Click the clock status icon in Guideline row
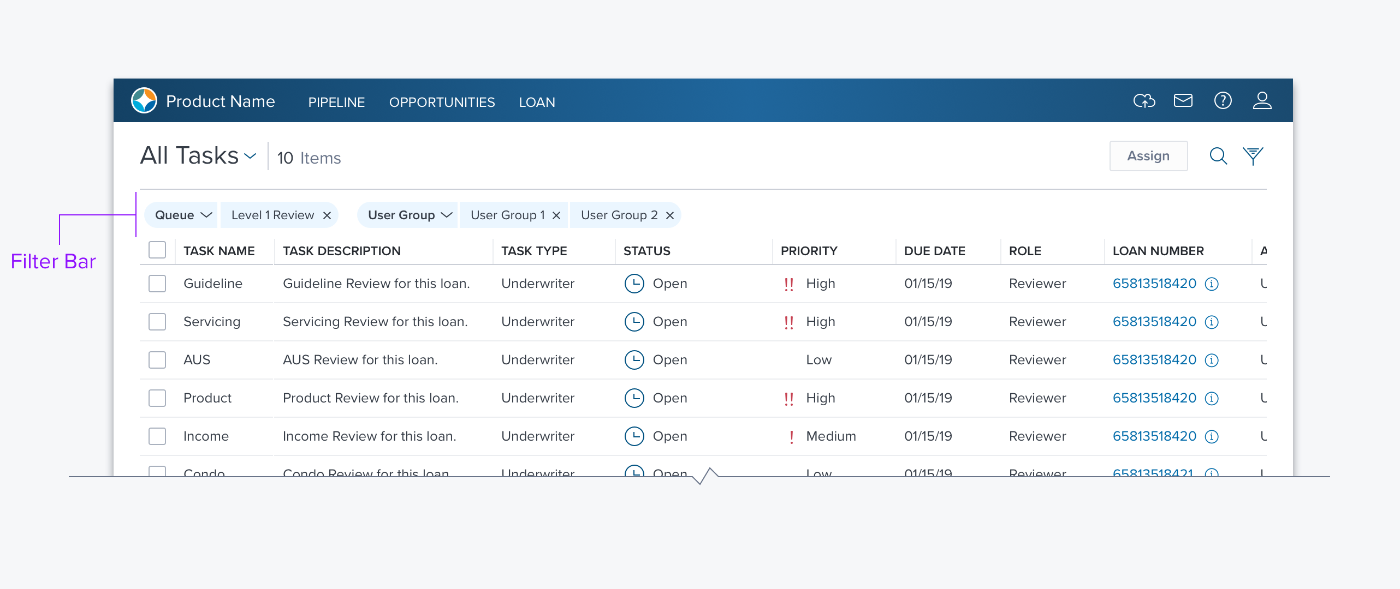This screenshot has width=1400, height=589. tap(634, 284)
